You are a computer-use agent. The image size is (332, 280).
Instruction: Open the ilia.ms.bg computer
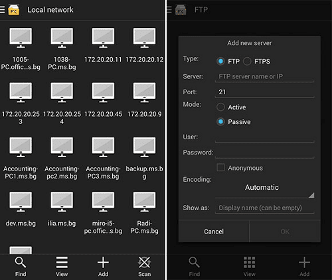coord(62,210)
